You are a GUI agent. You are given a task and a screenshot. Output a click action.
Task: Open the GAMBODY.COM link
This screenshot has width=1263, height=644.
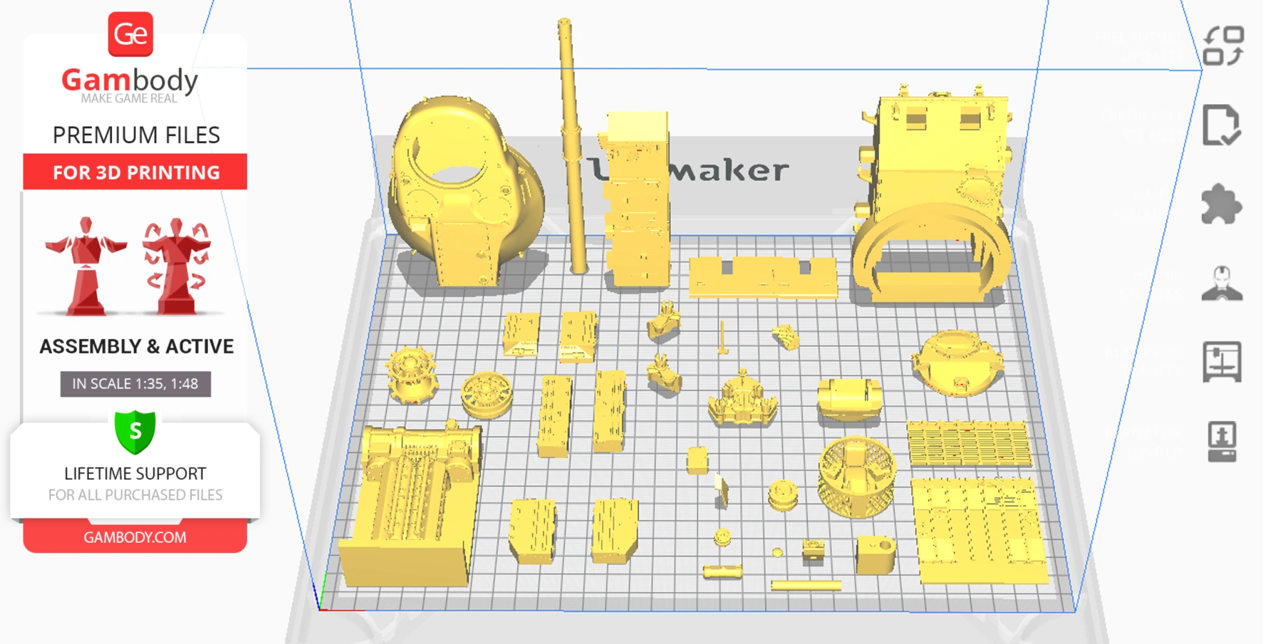(x=135, y=537)
